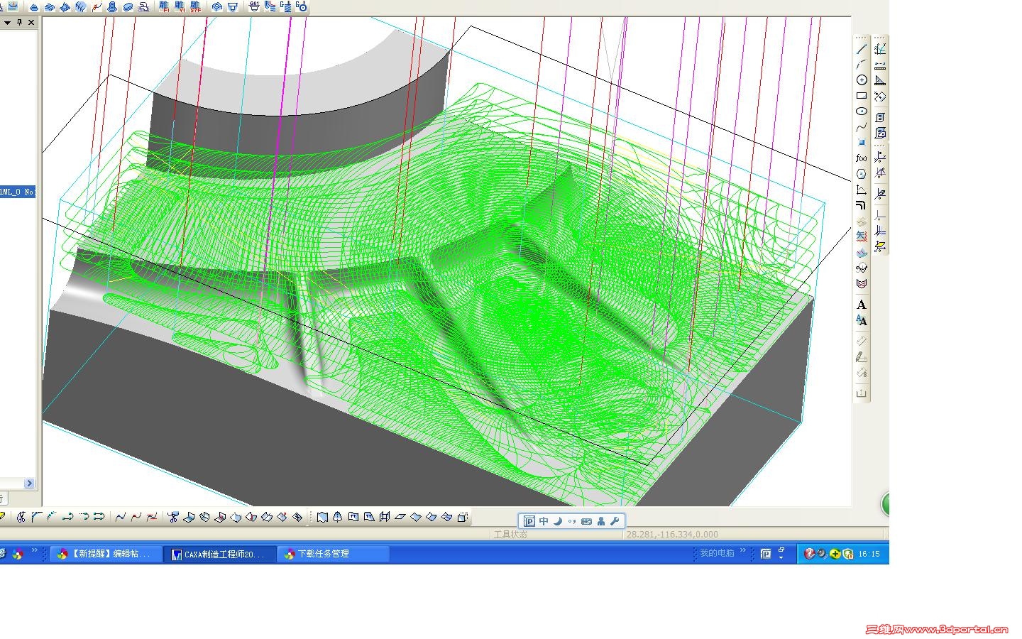Screen dimensions: 1022x639
Task: Click the G01 post-processing icon
Action: click(x=255, y=6)
